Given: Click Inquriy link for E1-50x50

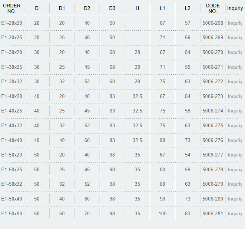Looking at the screenshot, I should click(235, 214).
